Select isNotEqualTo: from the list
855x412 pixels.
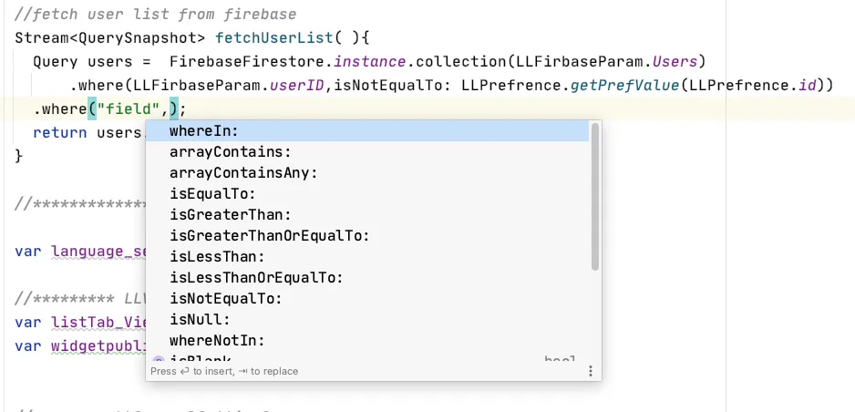coord(367,299)
